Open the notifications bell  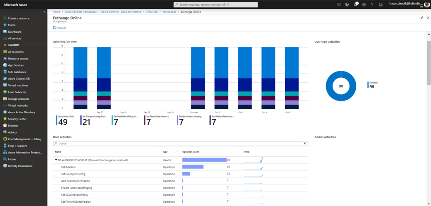coord(356,5)
